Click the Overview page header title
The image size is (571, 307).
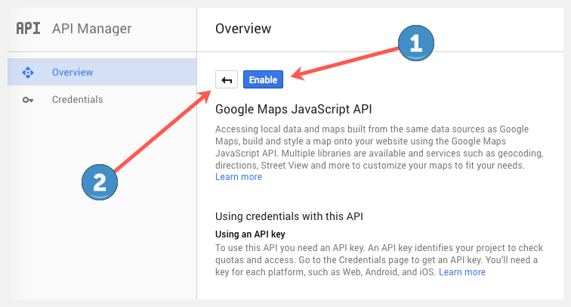click(x=243, y=29)
